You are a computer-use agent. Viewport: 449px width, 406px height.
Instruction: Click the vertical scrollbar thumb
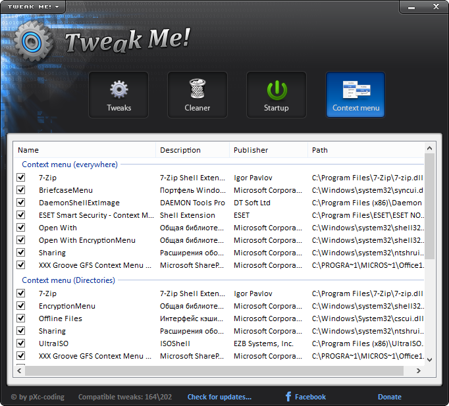click(429, 206)
